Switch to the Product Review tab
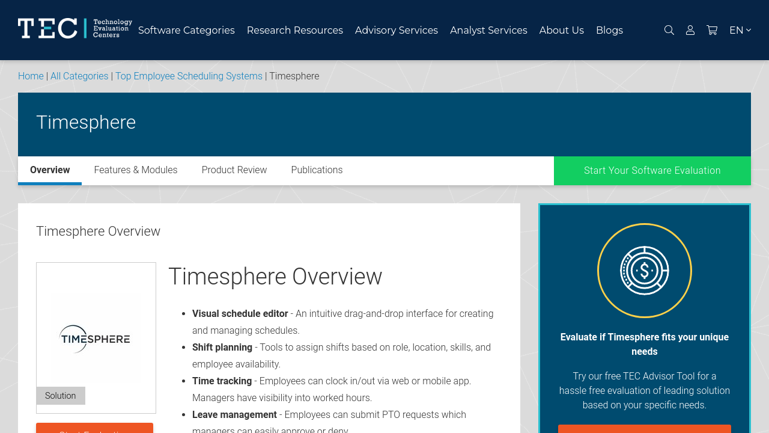This screenshot has height=433, width=769. pos(234,170)
